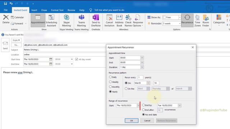Open Time Zones option
Screen dimensions: 230x129
point(197,20)
